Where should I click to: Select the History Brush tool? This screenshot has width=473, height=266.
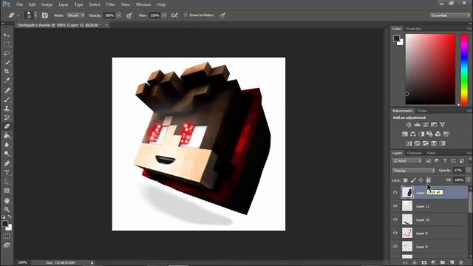pyautogui.click(x=7, y=117)
